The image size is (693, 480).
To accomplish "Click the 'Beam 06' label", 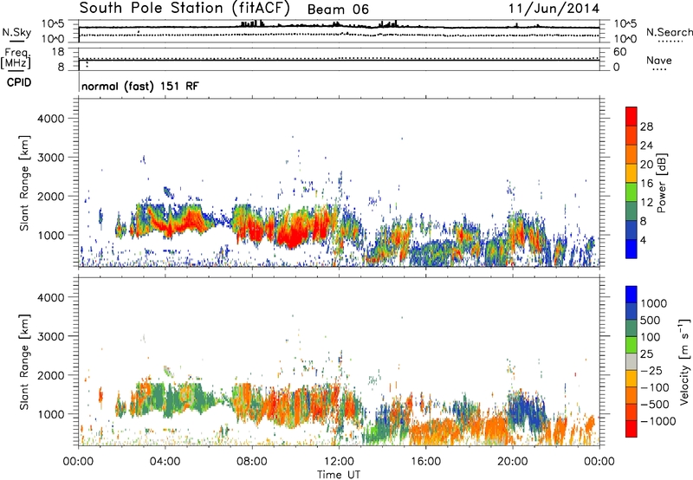I will [x=338, y=10].
